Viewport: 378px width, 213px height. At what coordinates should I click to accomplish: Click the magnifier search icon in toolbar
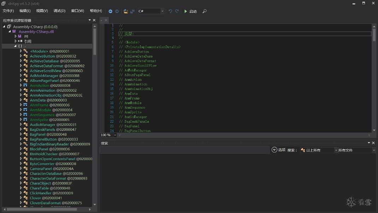click(205, 11)
